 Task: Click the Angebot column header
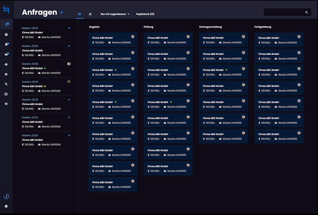pos(95,27)
